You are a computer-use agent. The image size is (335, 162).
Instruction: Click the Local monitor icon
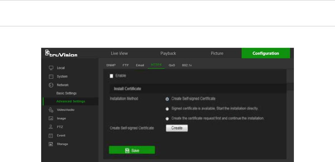[x=51, y=68]
